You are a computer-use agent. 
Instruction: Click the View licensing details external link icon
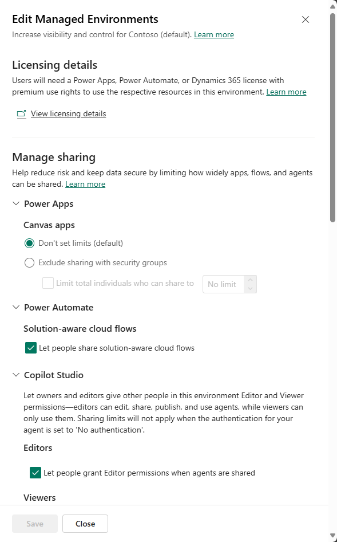pos(21,113)
